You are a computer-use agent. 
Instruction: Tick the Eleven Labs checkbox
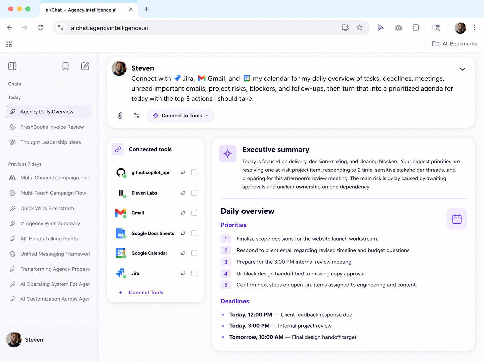pos(194,193)
